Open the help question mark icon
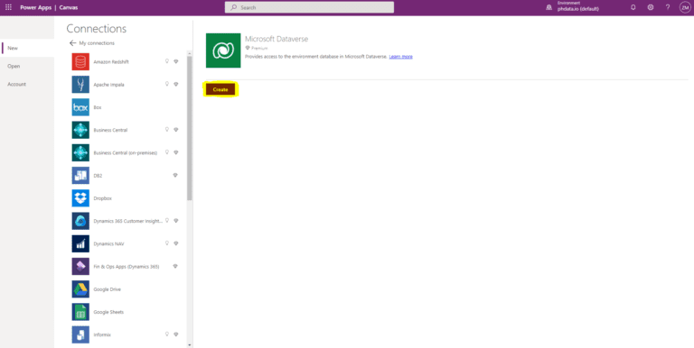 668,7
